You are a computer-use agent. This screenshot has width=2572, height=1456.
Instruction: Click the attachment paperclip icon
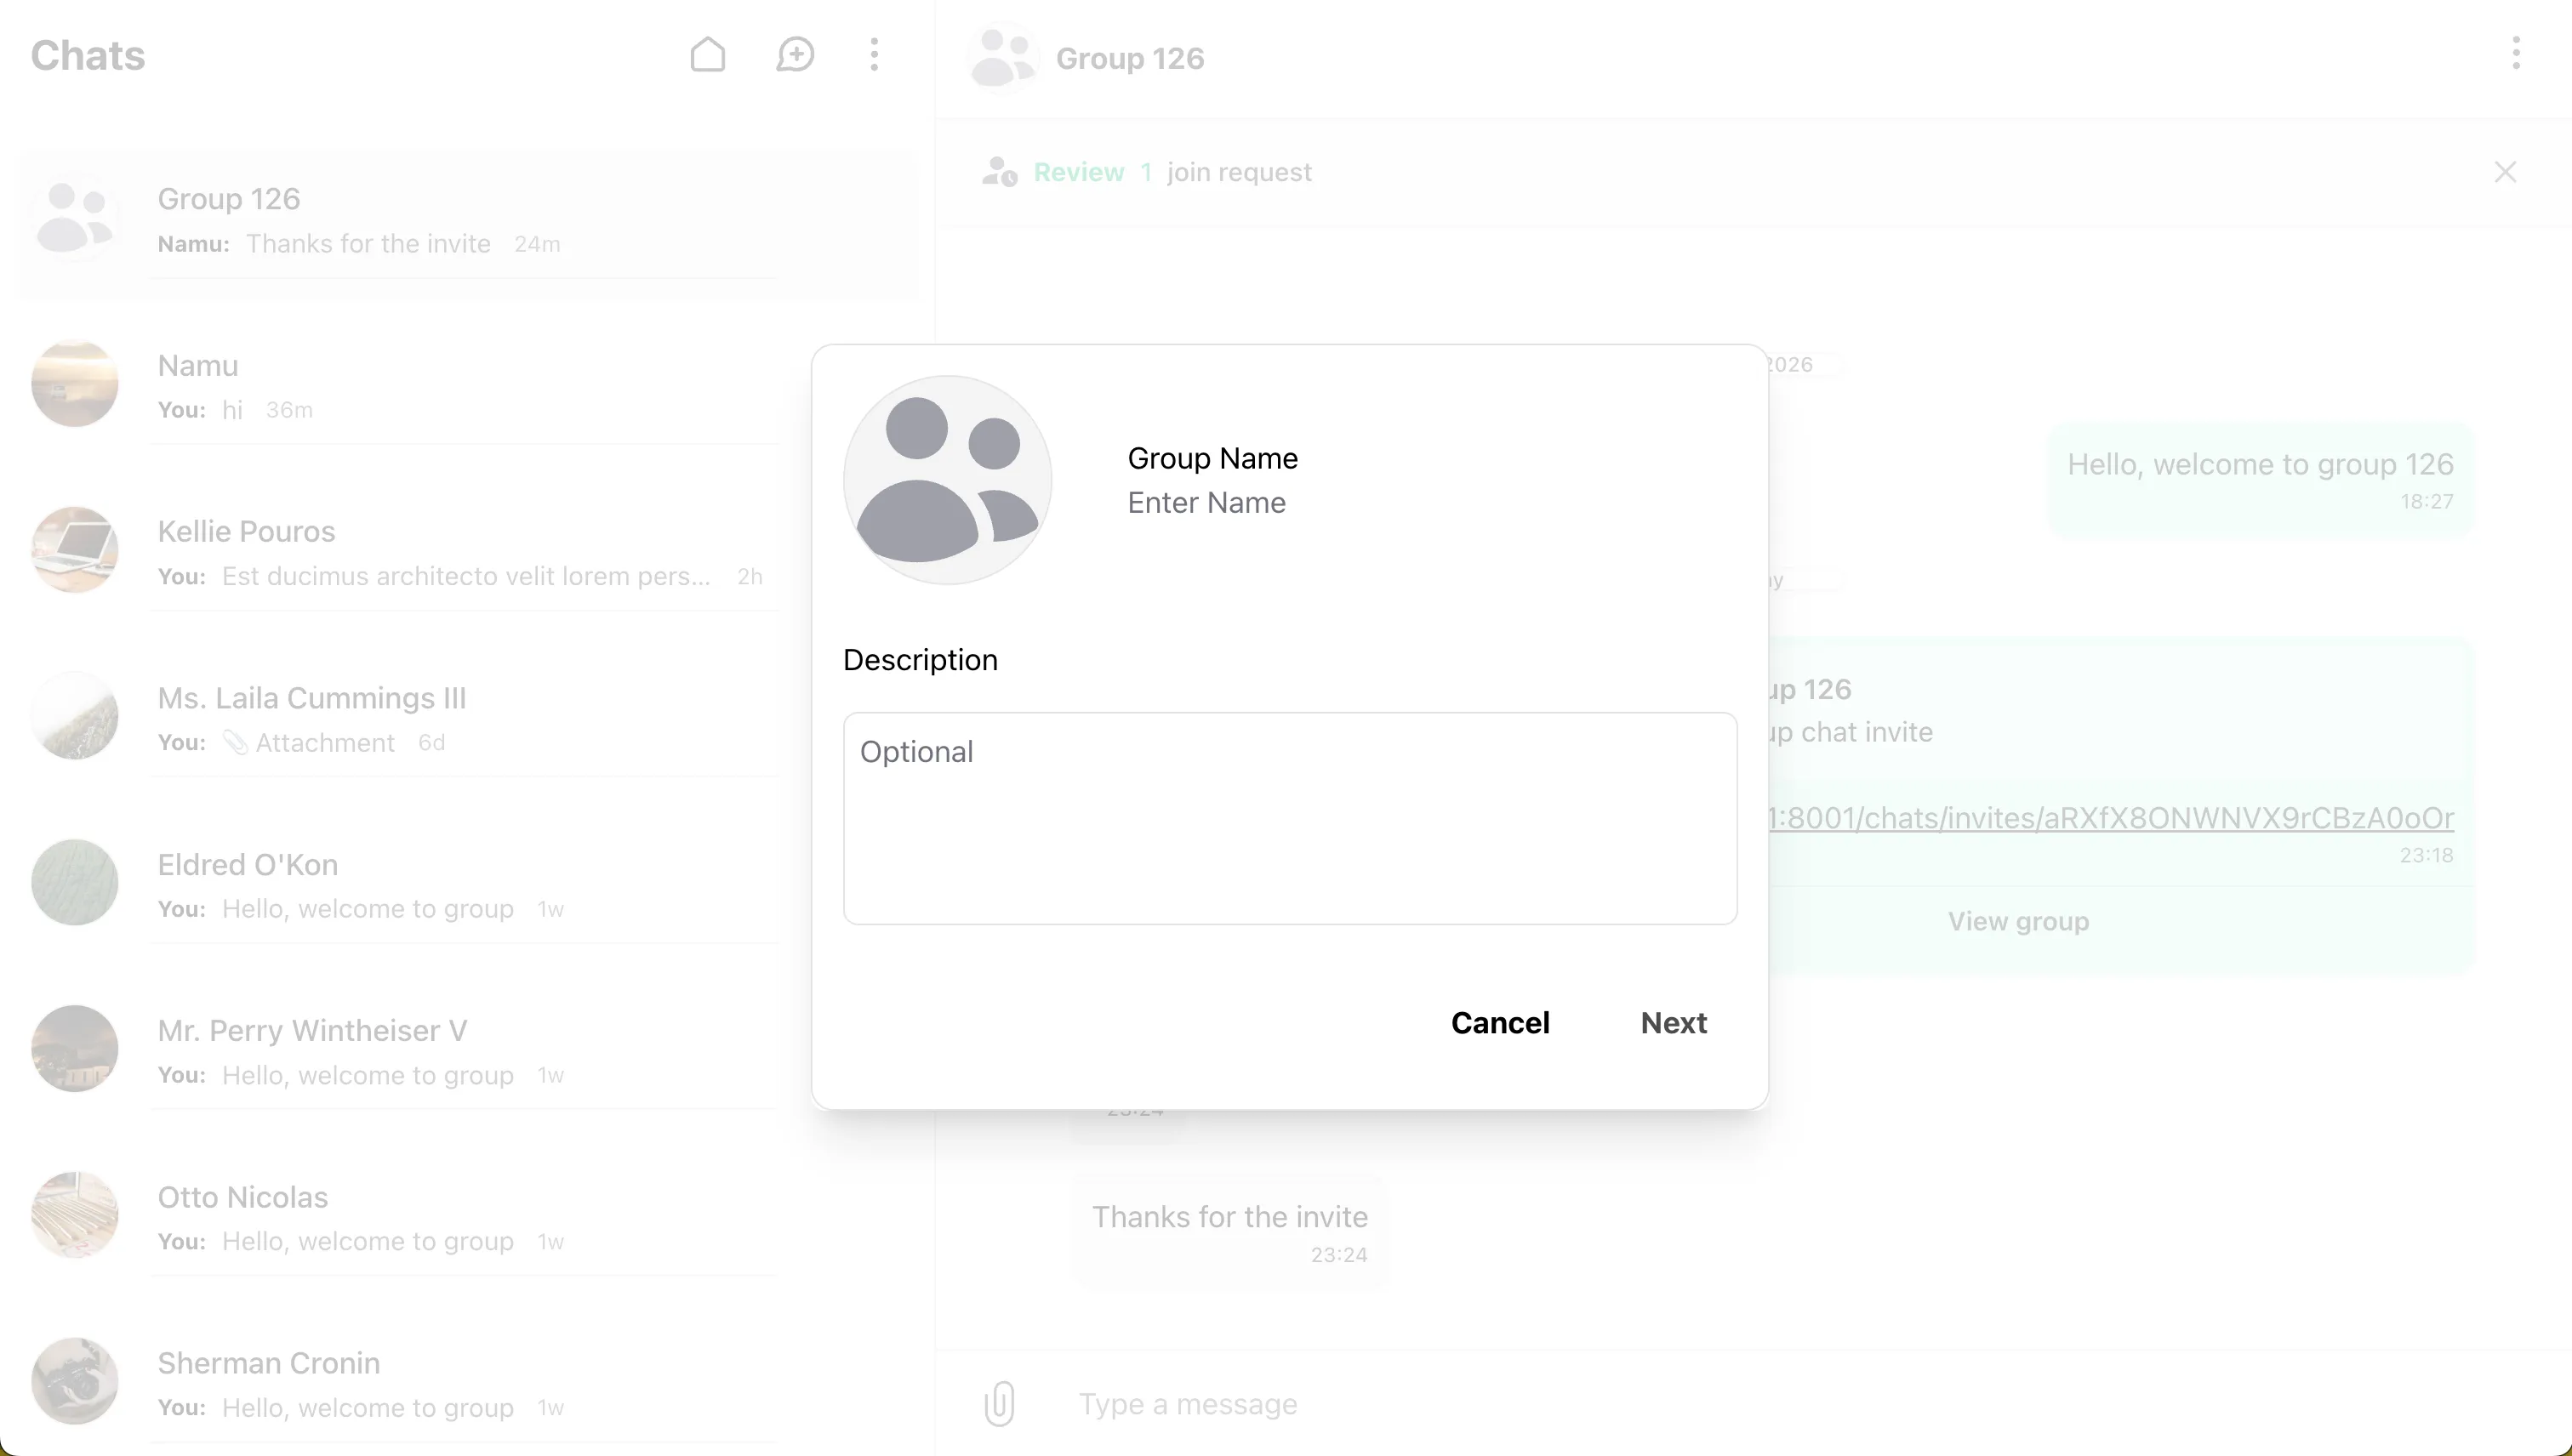pos(998,1403)
